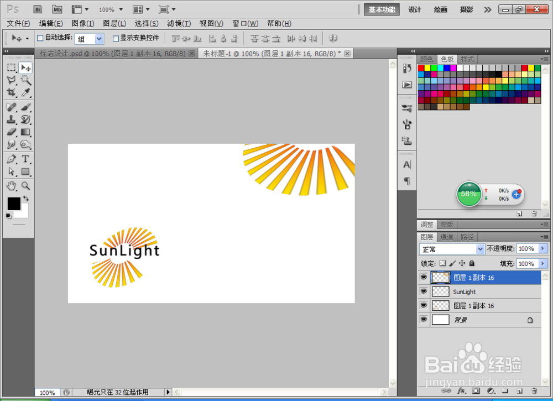Select the Rectangle shape tool
The width and height of the screenshot is (553, 401).
pos(26,172)
